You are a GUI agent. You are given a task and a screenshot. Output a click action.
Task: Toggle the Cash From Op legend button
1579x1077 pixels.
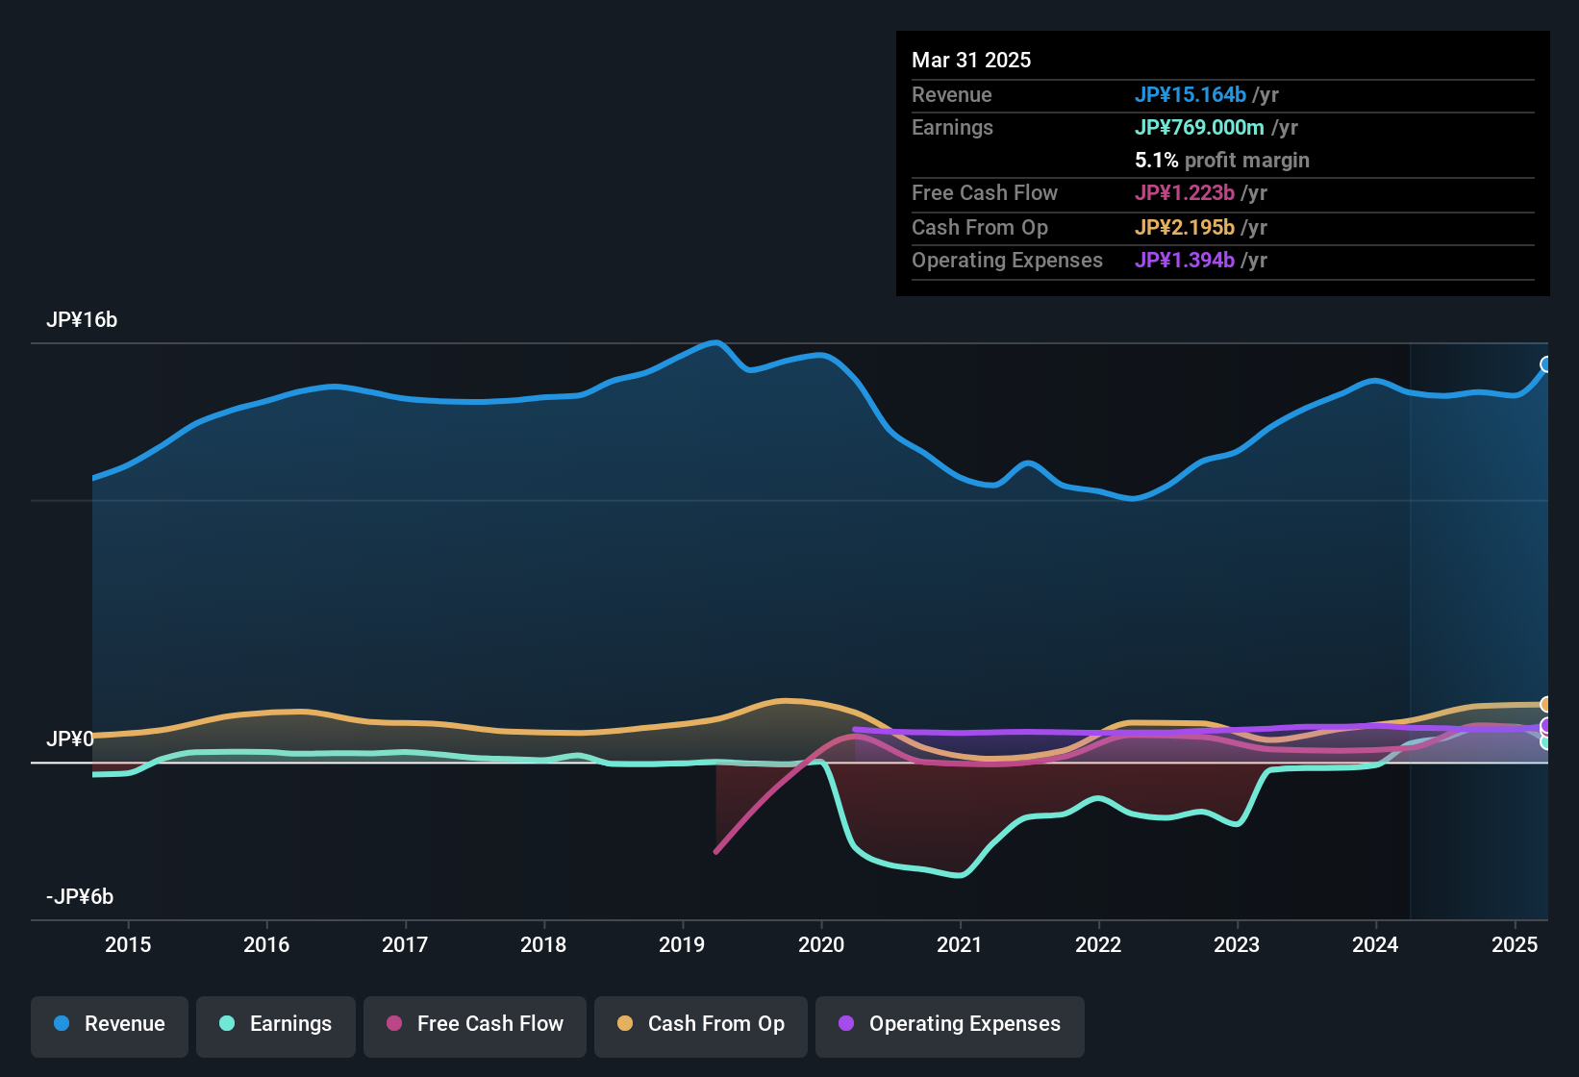[701, 1026]
